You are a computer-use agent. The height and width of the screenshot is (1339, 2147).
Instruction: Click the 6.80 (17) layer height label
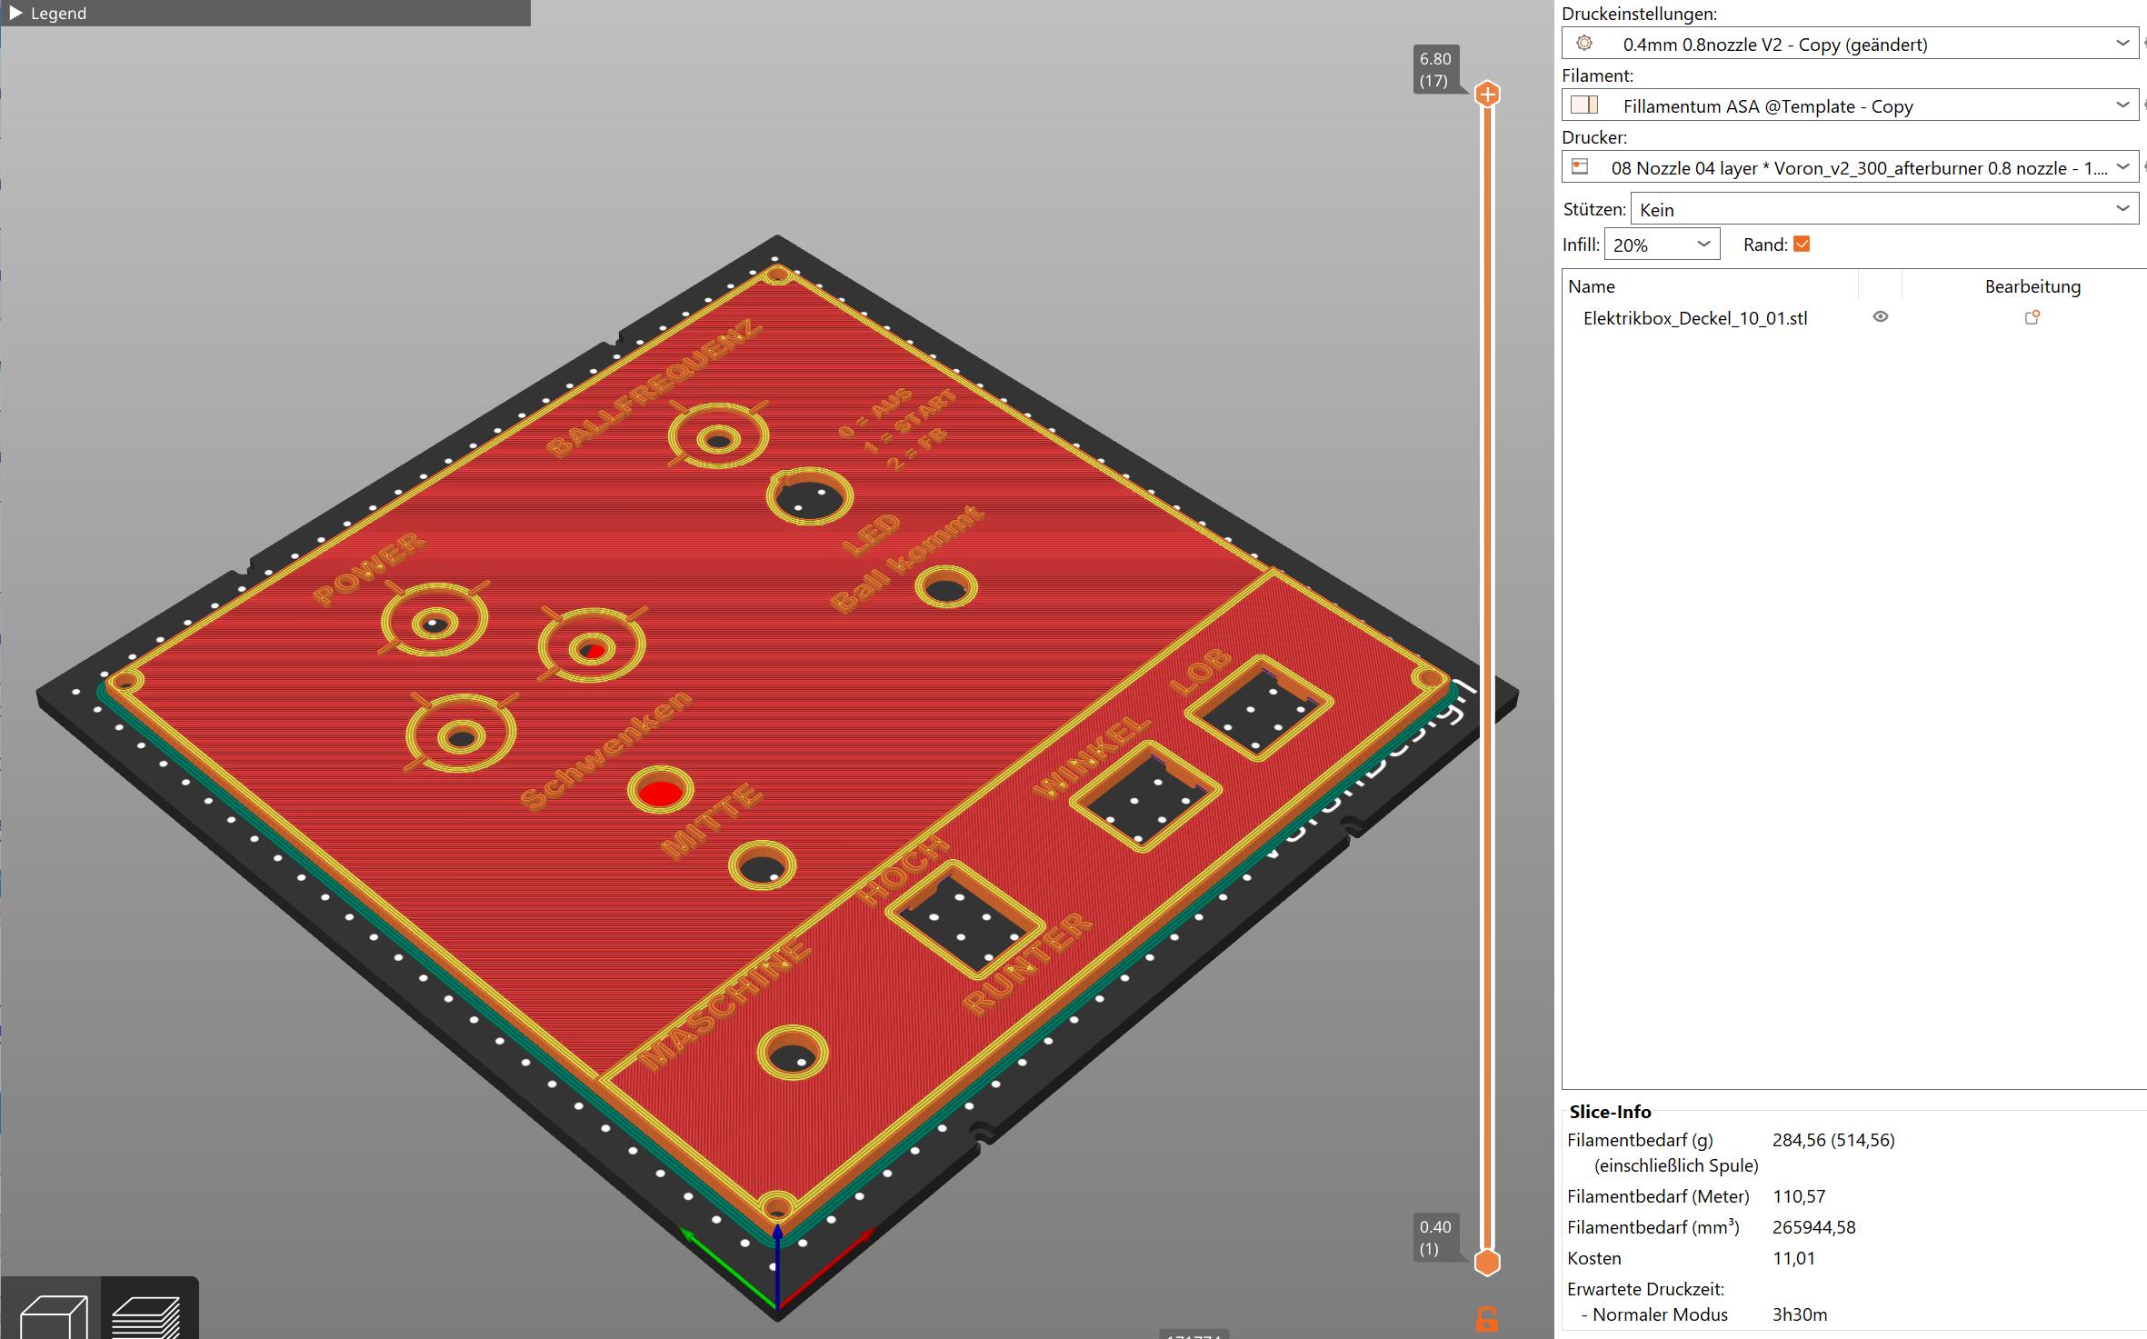[1435, 70]
